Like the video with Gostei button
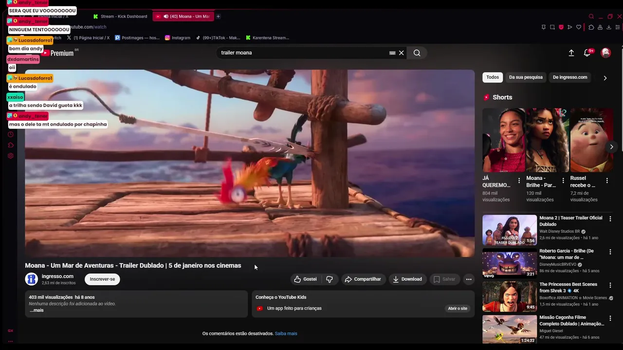Viewport: 623px width, 350px height. point(305,279)
